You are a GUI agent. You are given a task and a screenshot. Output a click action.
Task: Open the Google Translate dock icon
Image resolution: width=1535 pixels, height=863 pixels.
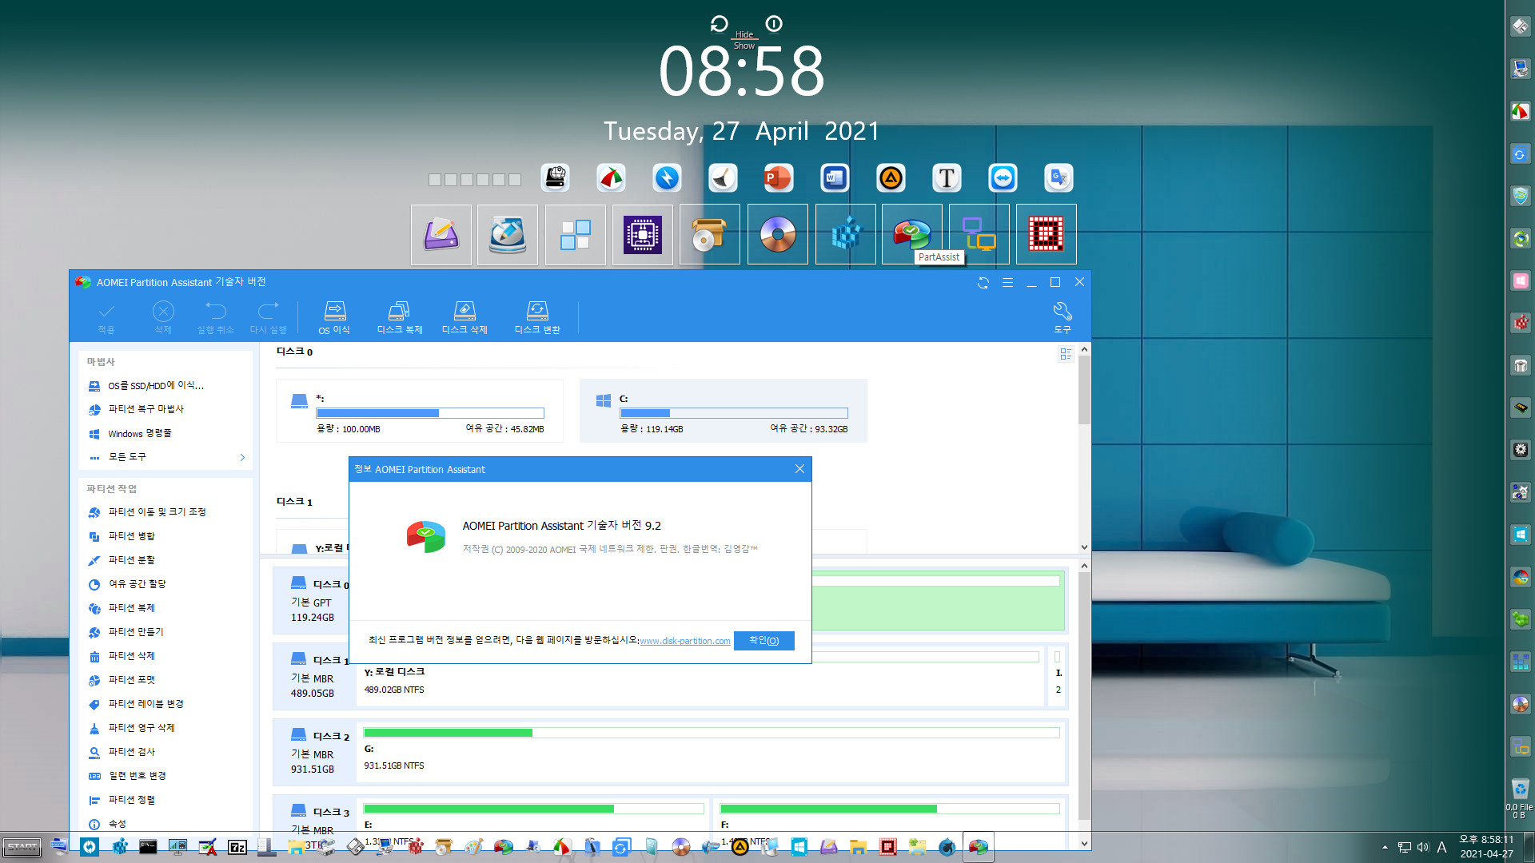point(1059,177)
